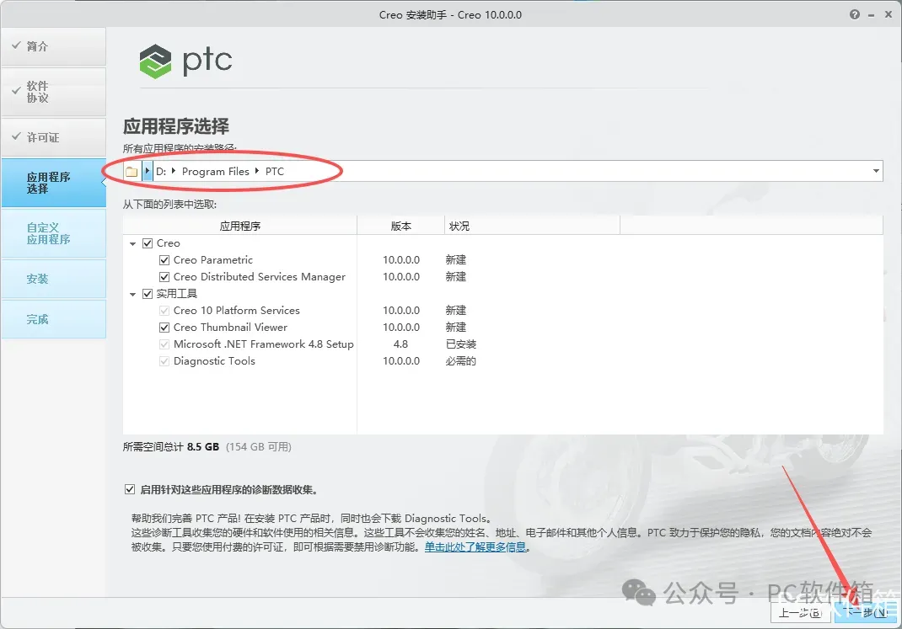Click Creo 10 Platform Services checkbox
Viewport: 902px width, 629px height.
coord(164,310)
